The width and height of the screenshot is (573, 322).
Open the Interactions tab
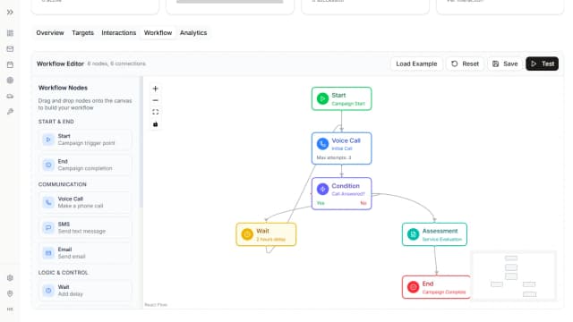coord(119,33)
